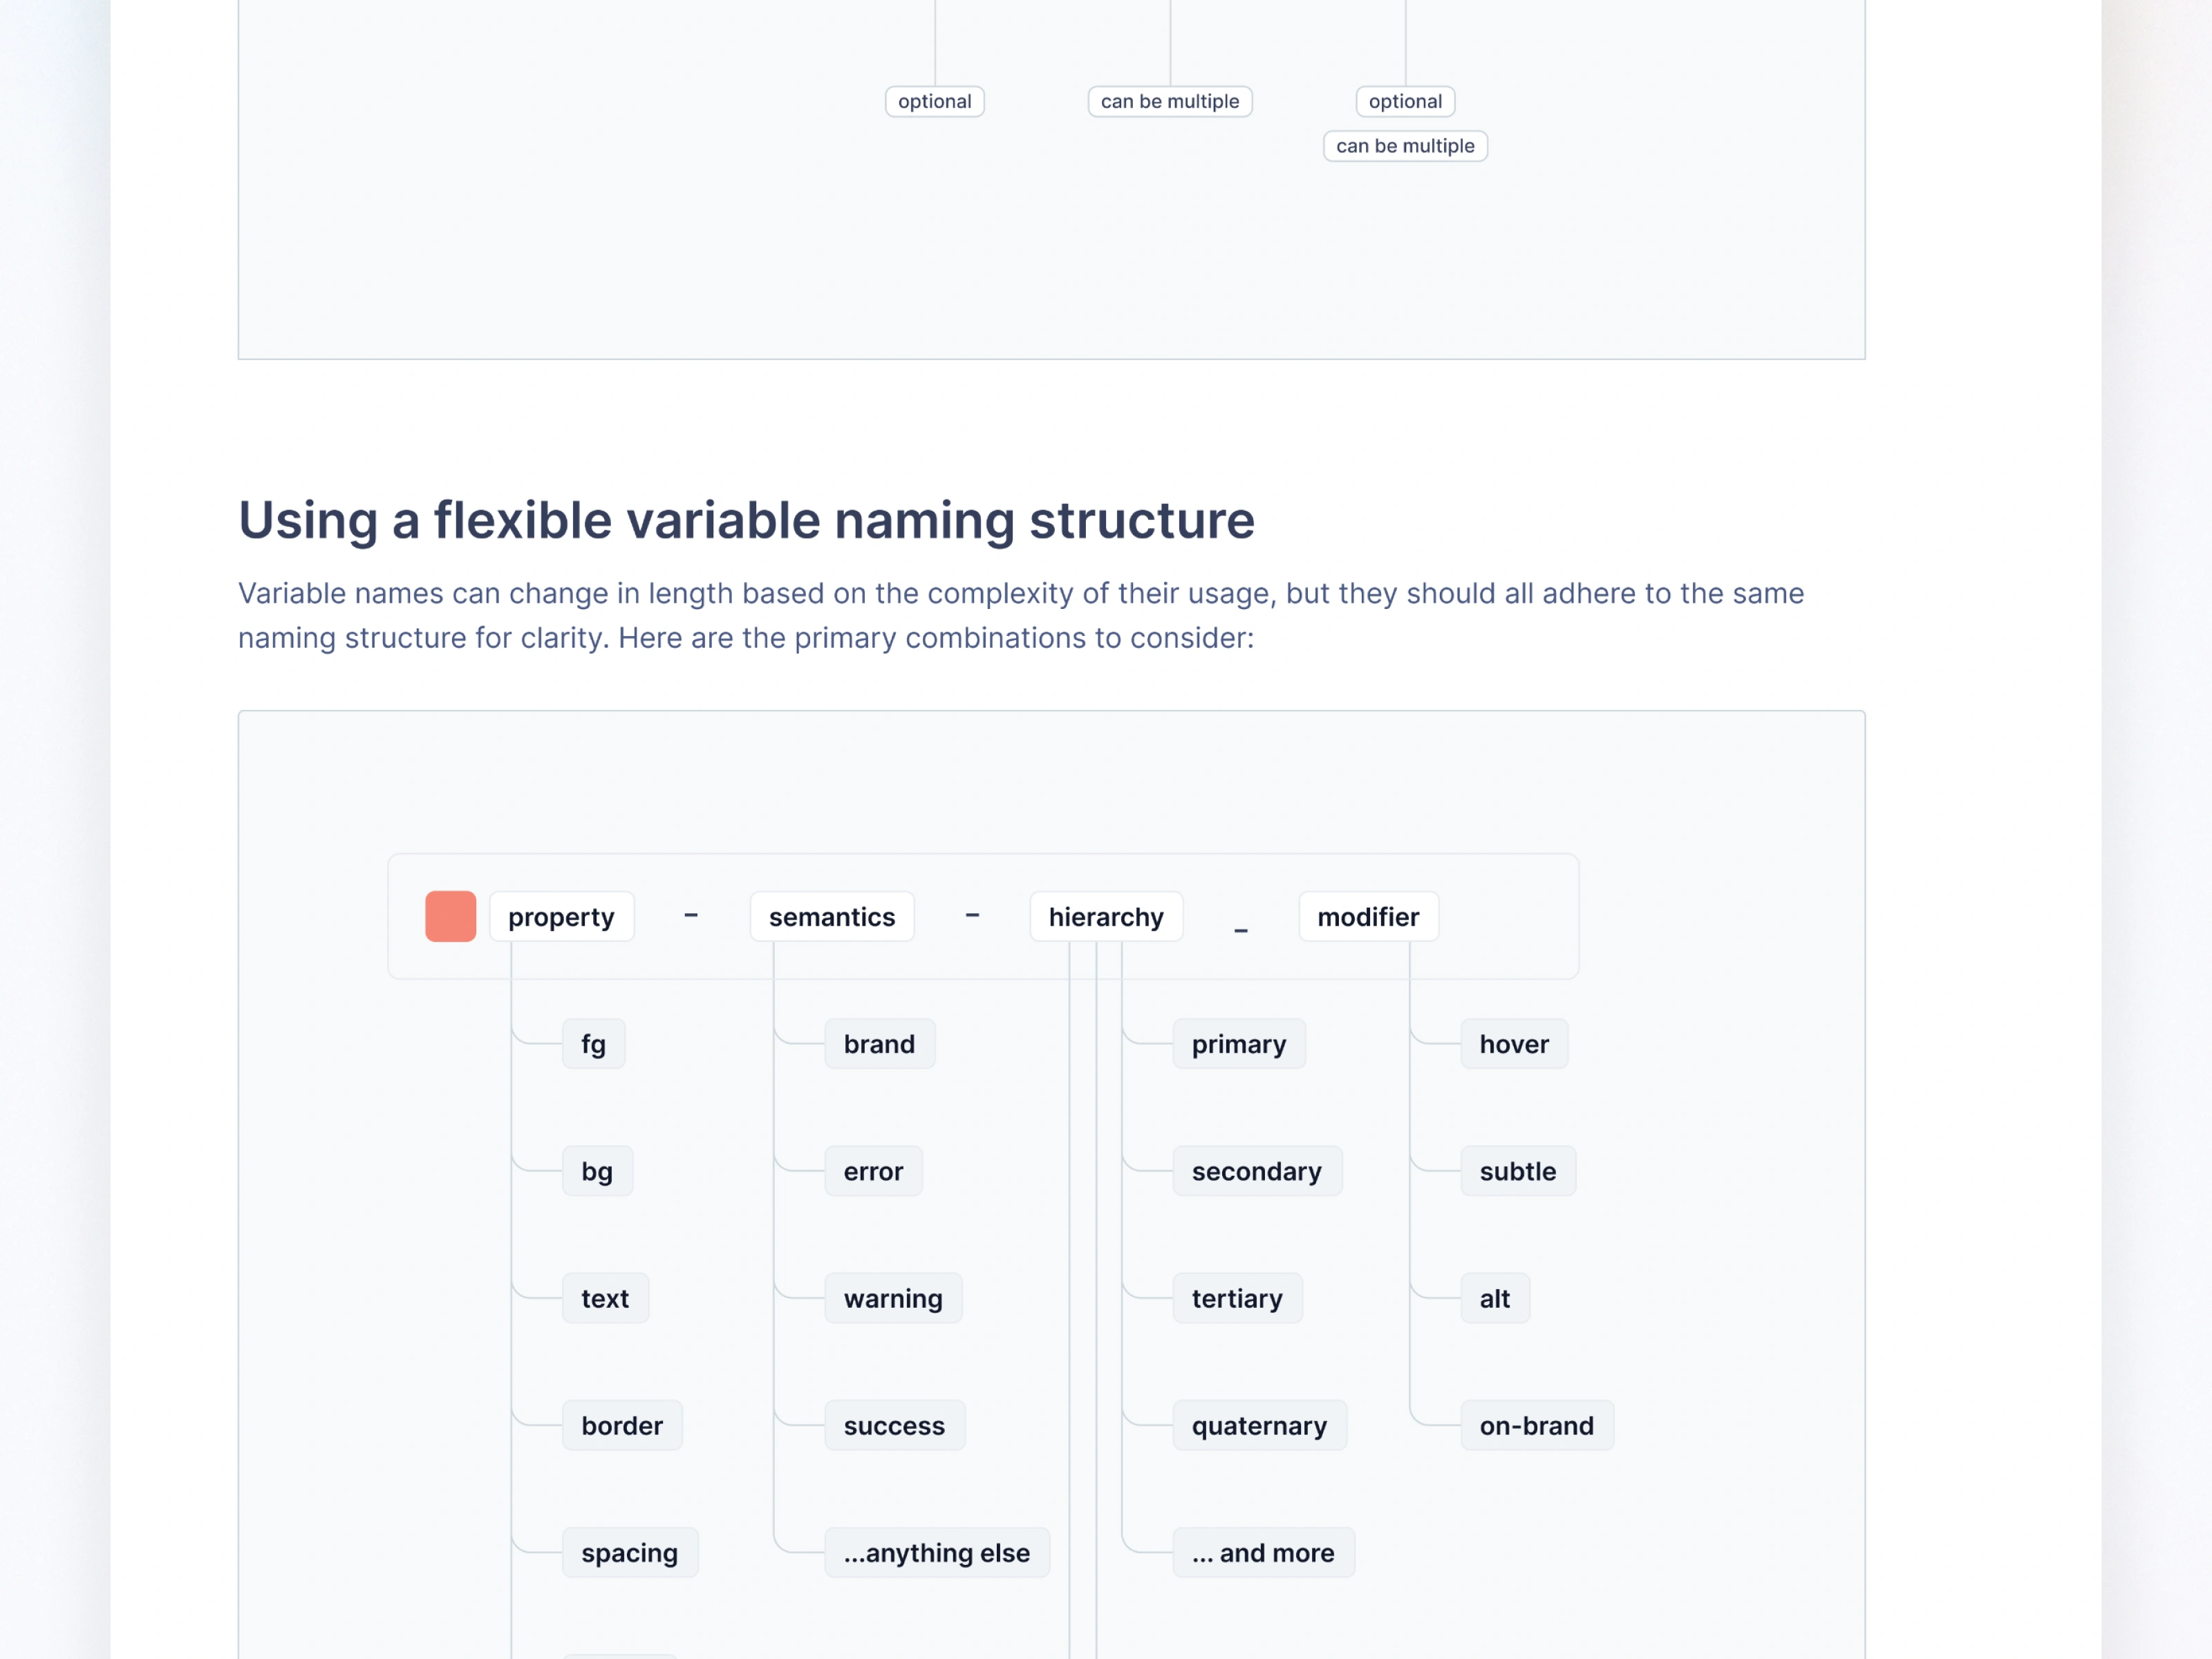2212x1659 pixels.
Task: Select the success semantics option
Action: 893,1425
